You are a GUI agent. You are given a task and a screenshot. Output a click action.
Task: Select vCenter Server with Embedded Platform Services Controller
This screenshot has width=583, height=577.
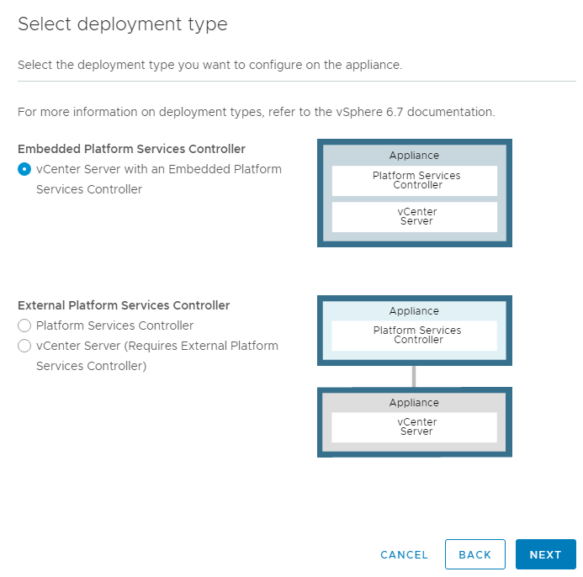[x=24, y=169]
